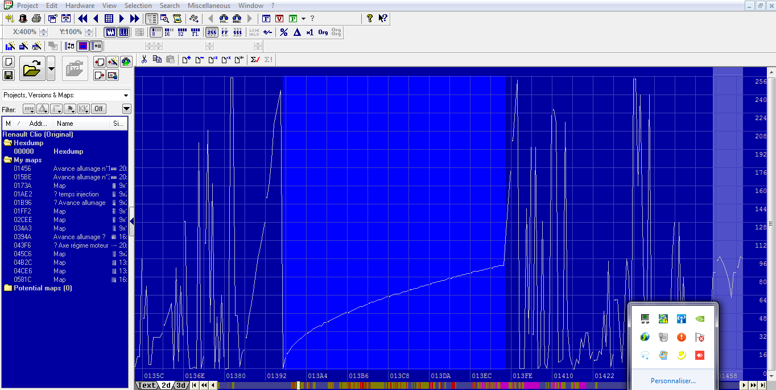Screen dimensions: 776x390
Task: Toggle 8-bit data width mode
Action: coord(155,32)
